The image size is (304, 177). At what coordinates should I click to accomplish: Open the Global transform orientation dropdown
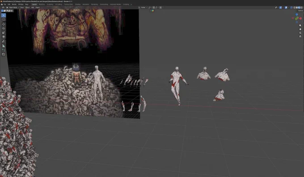143,8
